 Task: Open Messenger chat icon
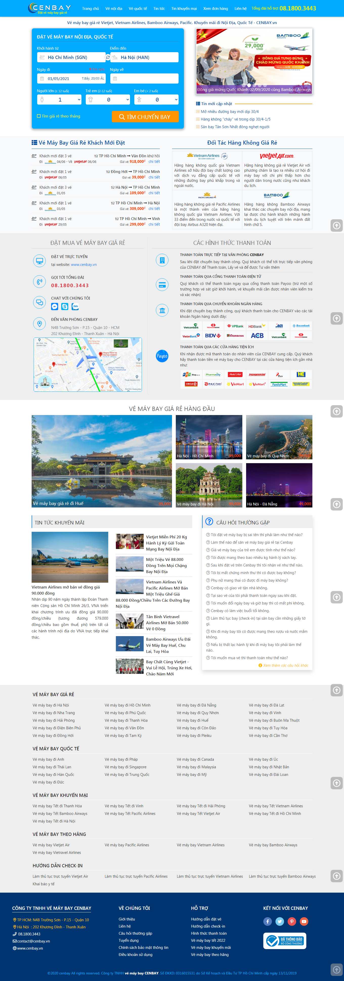pos(55,307)
